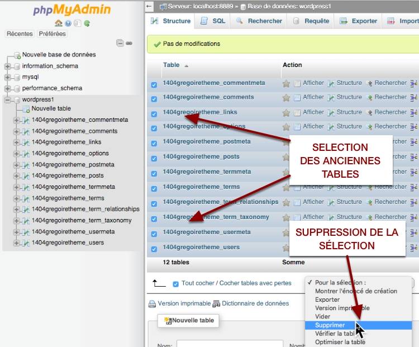Image resolution: width=419 pixels, height=347 pixels.
Task: Uncheck 1404gregoiretheme_postmeta table checkbox
Action: tap(154, 143)
